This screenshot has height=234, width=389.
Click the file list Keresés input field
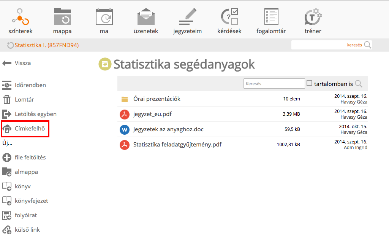tap(274, 84)
